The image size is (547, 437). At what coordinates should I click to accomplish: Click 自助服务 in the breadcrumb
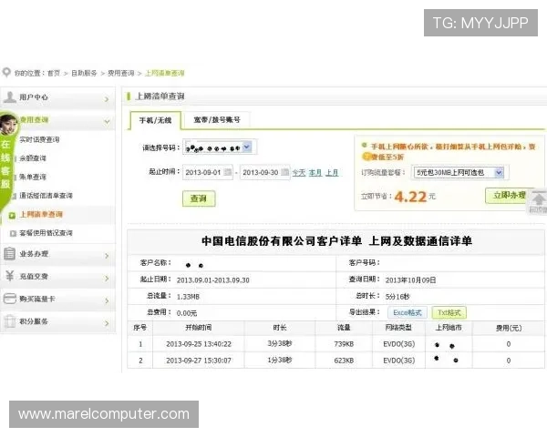tap(84, 73)
